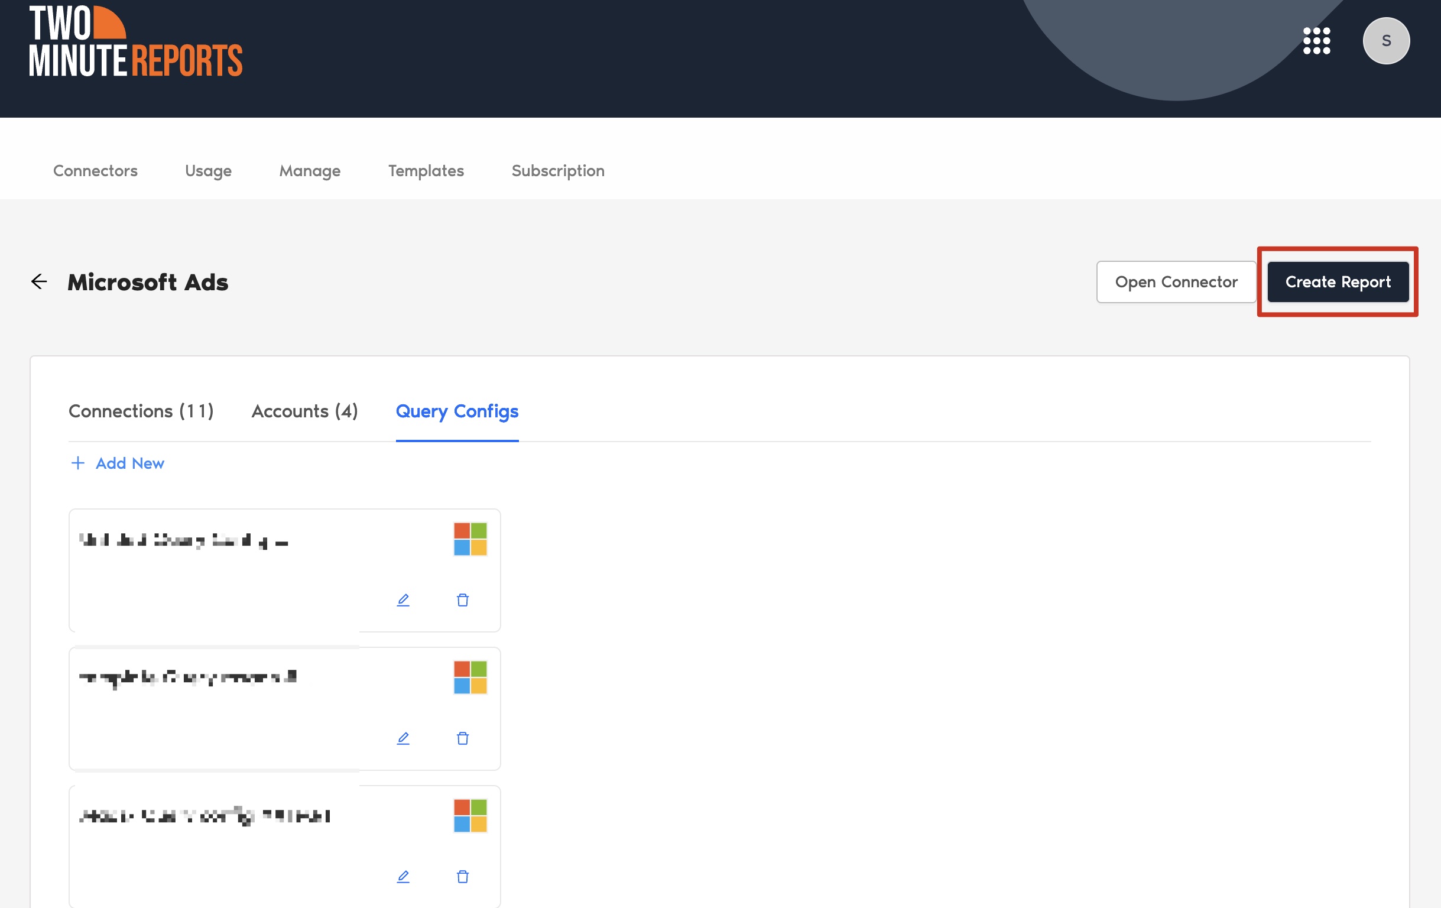1441x908 pixels.
Task: Click the Microsoft logo on the first card
Action: click(470, 539)
